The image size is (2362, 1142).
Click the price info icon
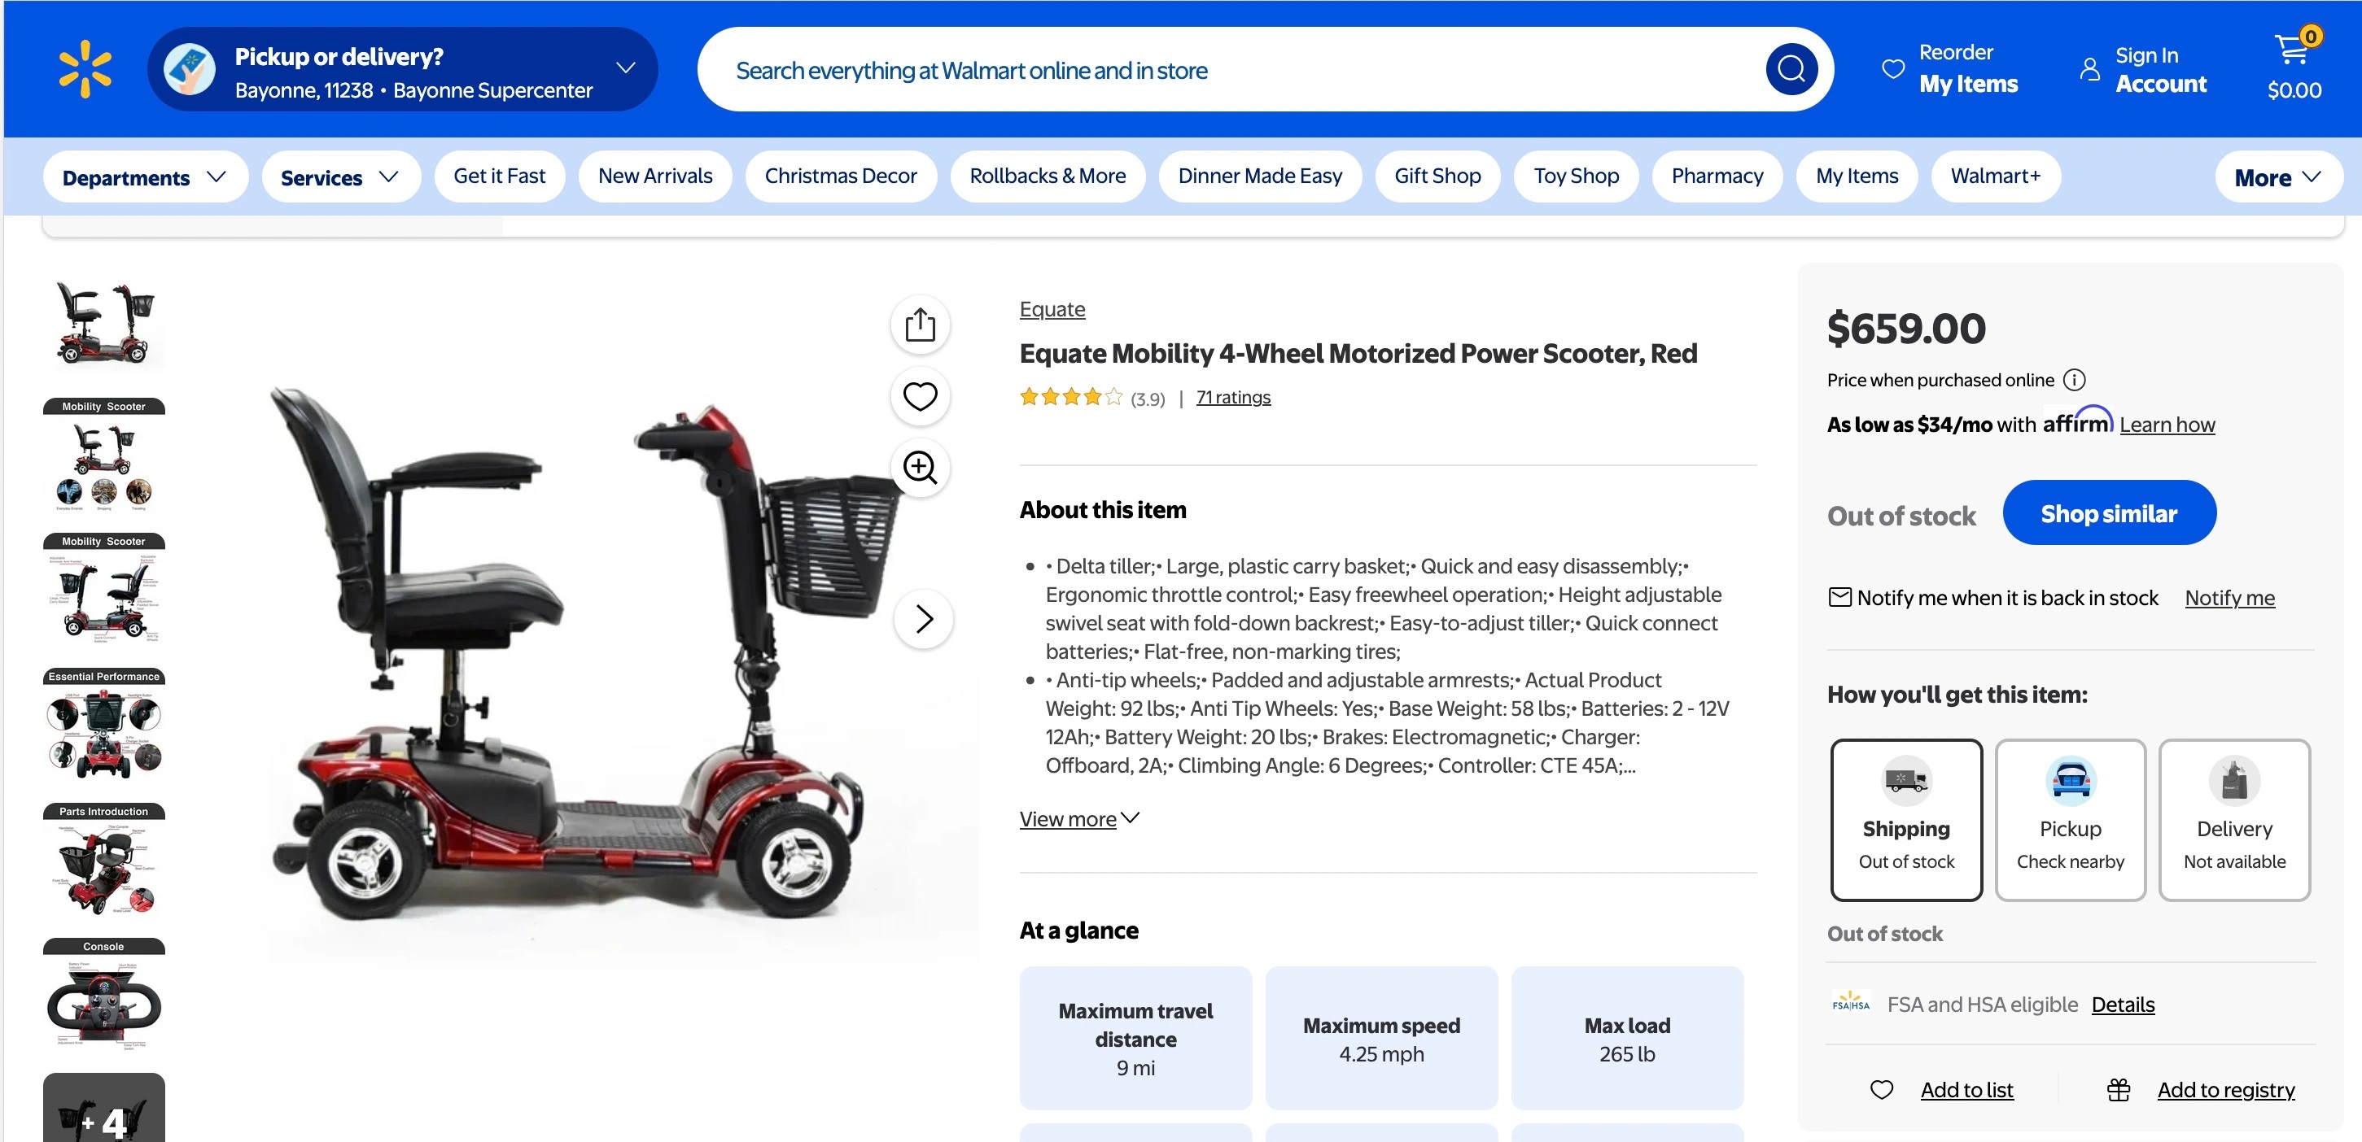[2074, 379]
